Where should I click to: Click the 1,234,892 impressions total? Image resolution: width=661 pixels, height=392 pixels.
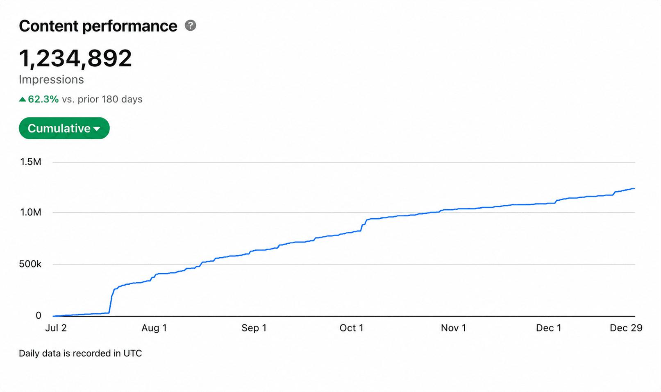(75, 58)
